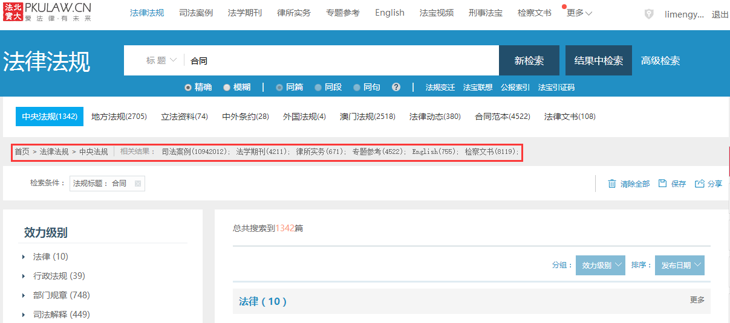Open the limengy... user account

tap(684, 14)
